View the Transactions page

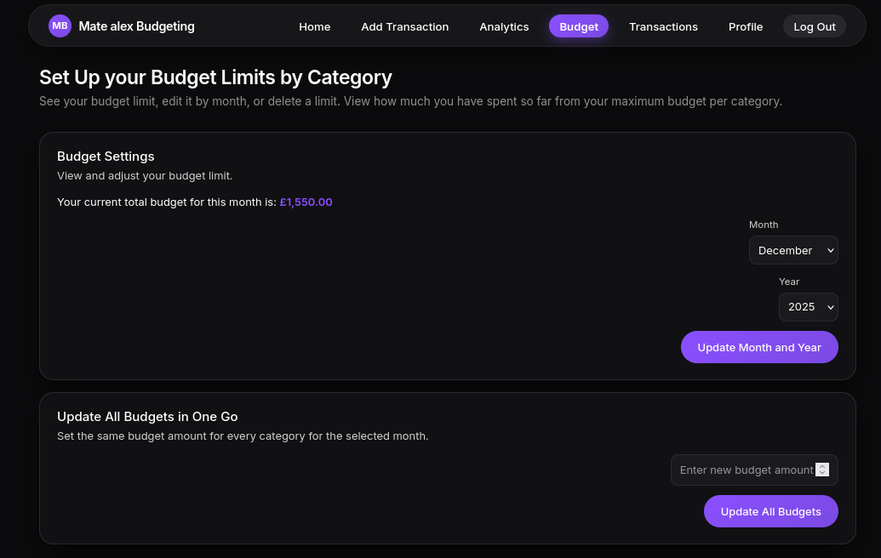point(663,26)
